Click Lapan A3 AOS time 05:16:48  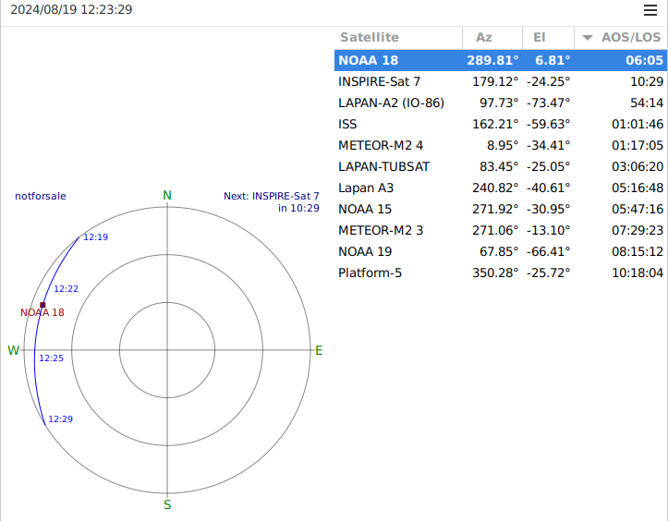(638, 188)
